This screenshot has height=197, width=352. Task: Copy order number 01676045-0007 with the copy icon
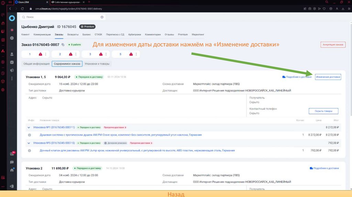pos(63,45)
